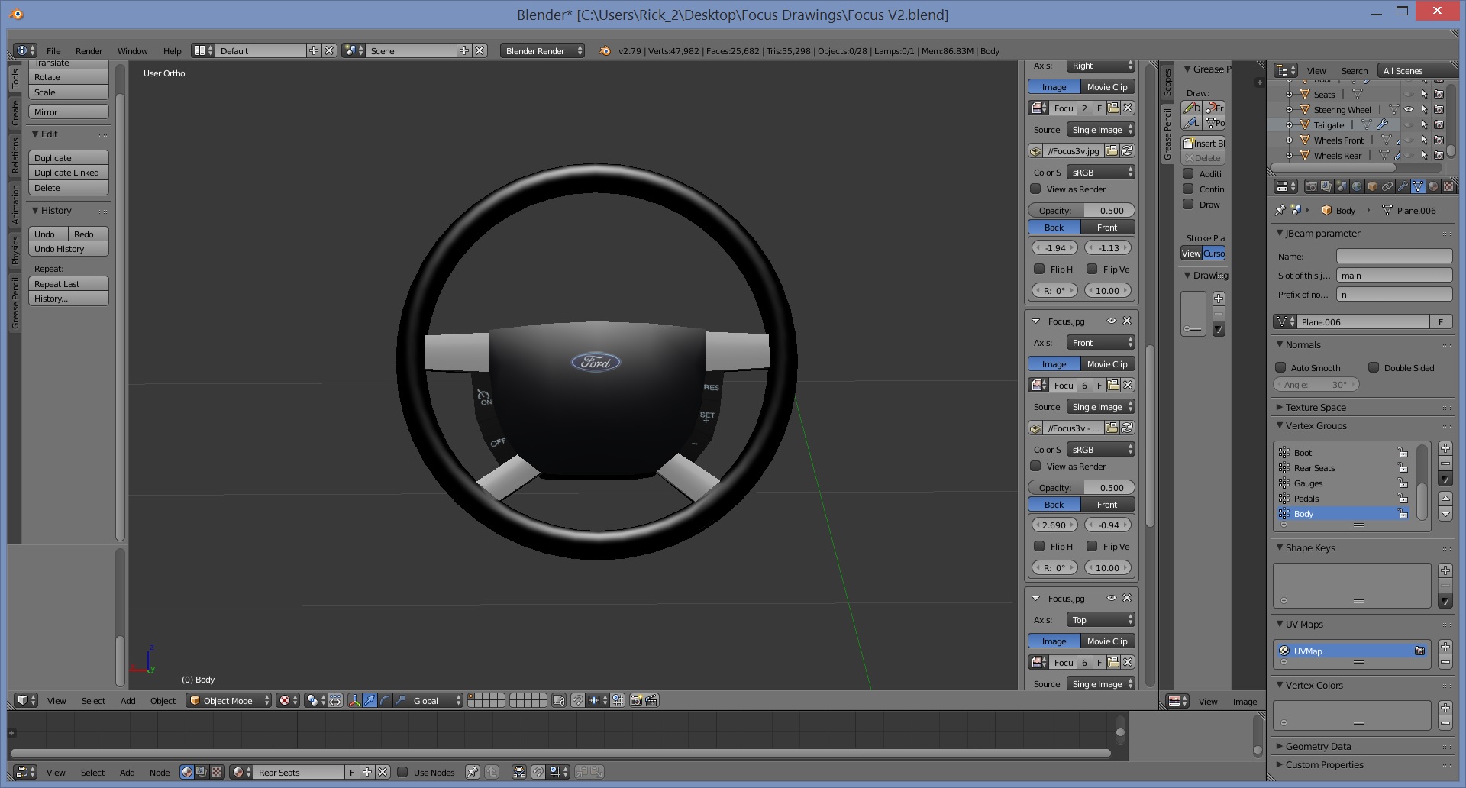Enable Auto Smooth checkbox

click(1280, 367)
